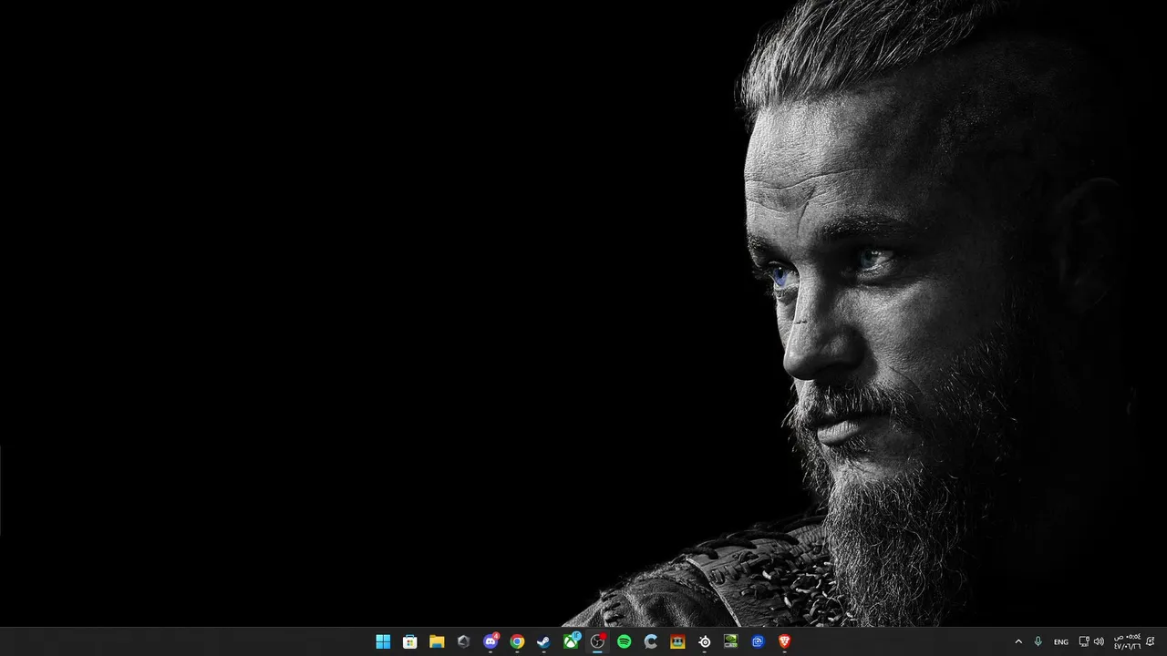The image size is (1167, 656).
Task: Launch Google Chrome from taskbar
Action: click(x=517, y=641)
